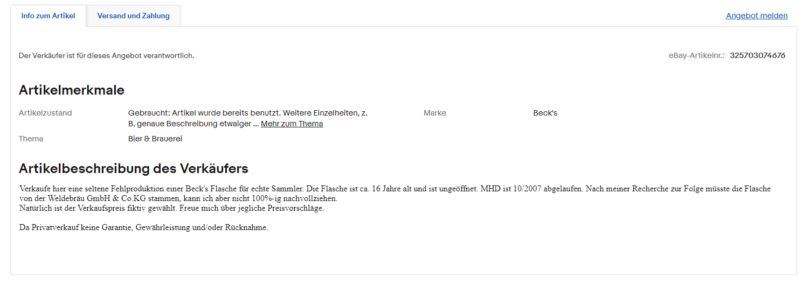Click the eBay item number 325703074676
Viewport: 809px width, 287px height.
click(x=757, y=55)
